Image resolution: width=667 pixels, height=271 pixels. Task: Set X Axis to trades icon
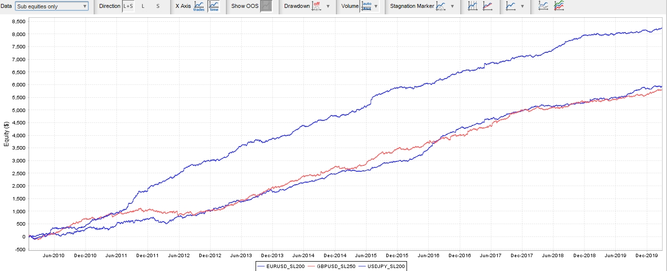tap(199, 6)
